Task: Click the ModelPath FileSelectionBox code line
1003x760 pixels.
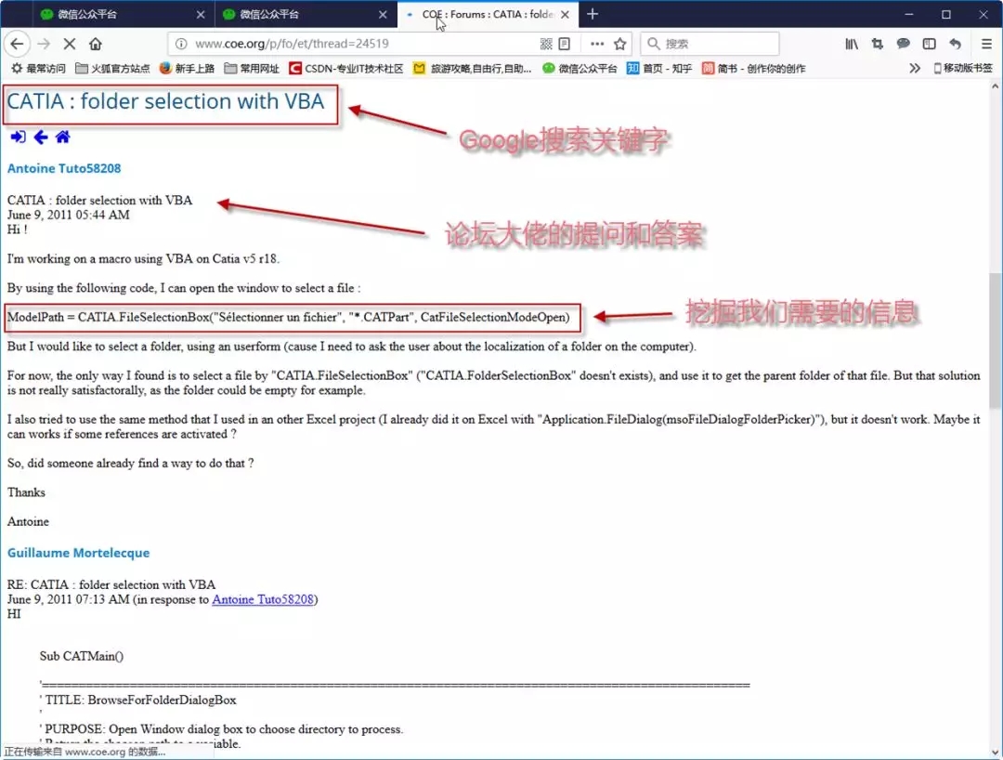Action: tap(289, 318)
